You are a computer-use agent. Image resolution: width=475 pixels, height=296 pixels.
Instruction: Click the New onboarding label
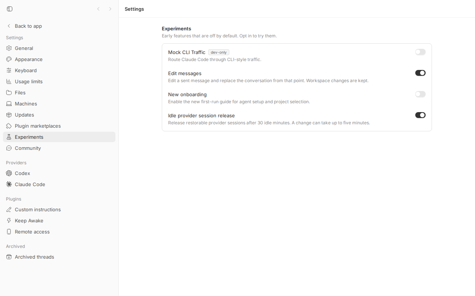click(187, 94)
